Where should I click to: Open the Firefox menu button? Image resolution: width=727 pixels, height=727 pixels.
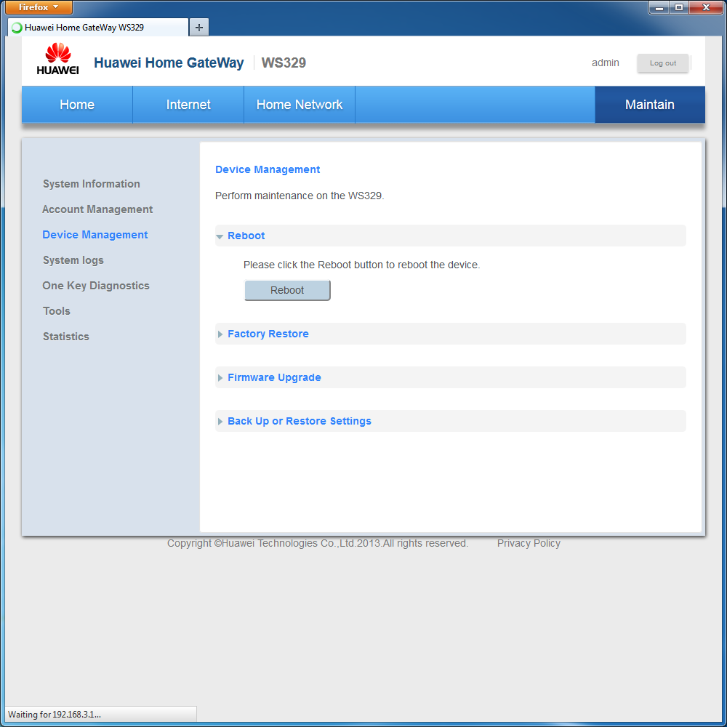39,7
